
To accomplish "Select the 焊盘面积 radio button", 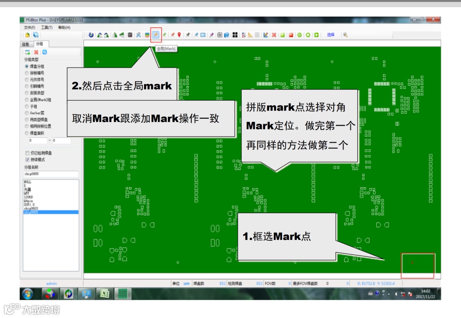I will pyautogui.click(x=27, y=133).
